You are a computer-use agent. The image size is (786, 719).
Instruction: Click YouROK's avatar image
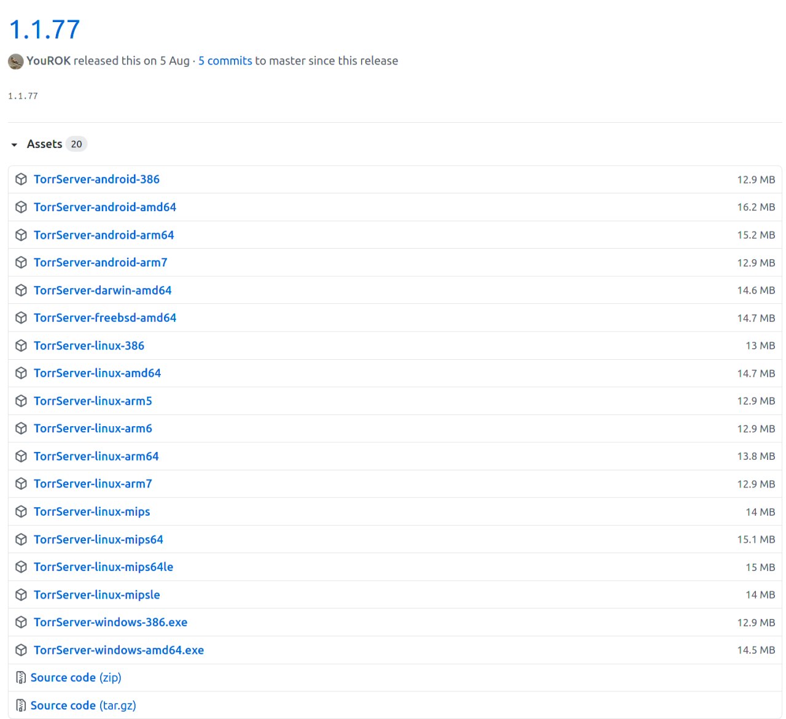[16, 61]
